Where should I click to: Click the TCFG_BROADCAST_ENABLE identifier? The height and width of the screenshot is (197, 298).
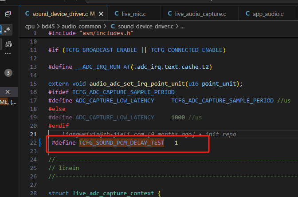click(x=101, y=50)
